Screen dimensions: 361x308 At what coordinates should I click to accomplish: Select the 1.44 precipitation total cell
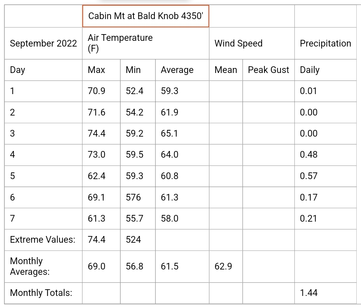325,293
